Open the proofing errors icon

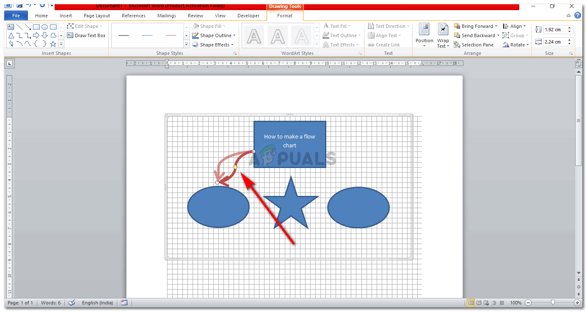(72, 303)
